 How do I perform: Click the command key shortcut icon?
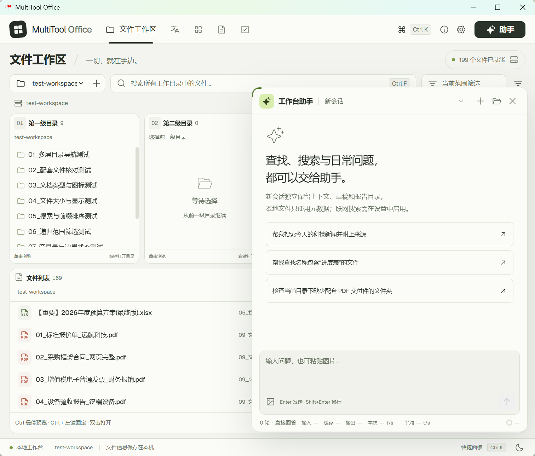[x=402, y=30]
